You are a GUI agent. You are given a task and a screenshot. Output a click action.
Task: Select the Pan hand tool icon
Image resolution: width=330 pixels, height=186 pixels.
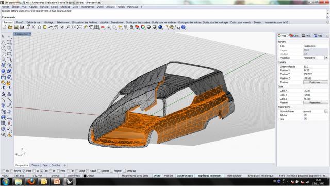pos(56,27)
